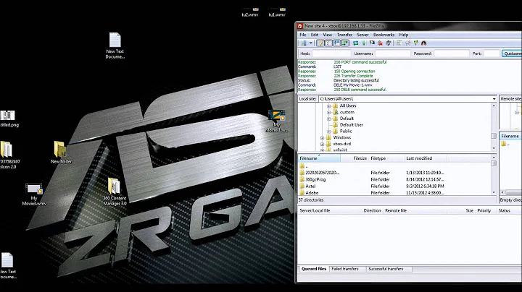The width and height of the screenshot is (522, 292).
Task: Open the Help menu
Action: [x=404, y=35]
